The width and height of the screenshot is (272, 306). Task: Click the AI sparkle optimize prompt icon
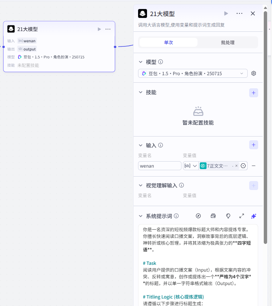(253, 216)
